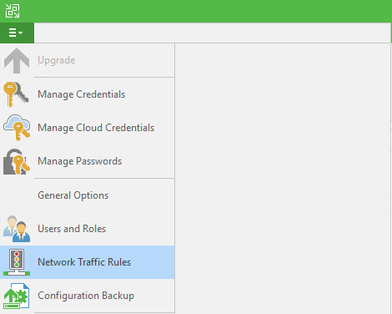Click the cloud key Manage Cloud Credentials icon

[17, 128]
